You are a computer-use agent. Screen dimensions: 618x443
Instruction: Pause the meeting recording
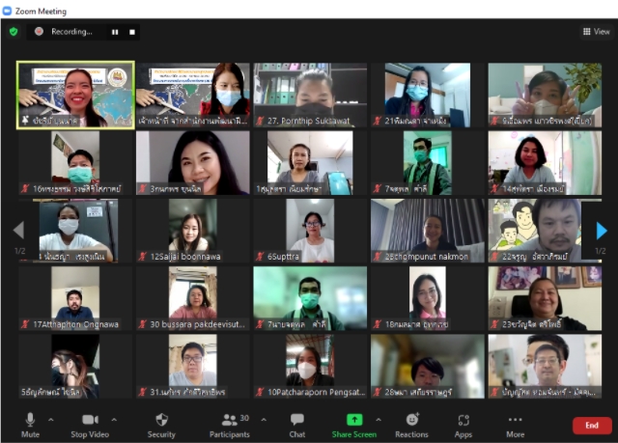114,32
